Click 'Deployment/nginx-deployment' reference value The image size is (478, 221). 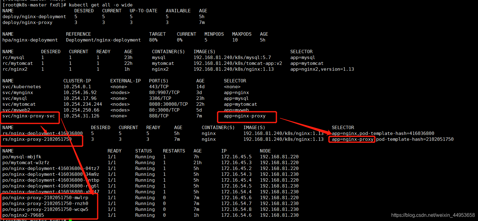point(103,40)
